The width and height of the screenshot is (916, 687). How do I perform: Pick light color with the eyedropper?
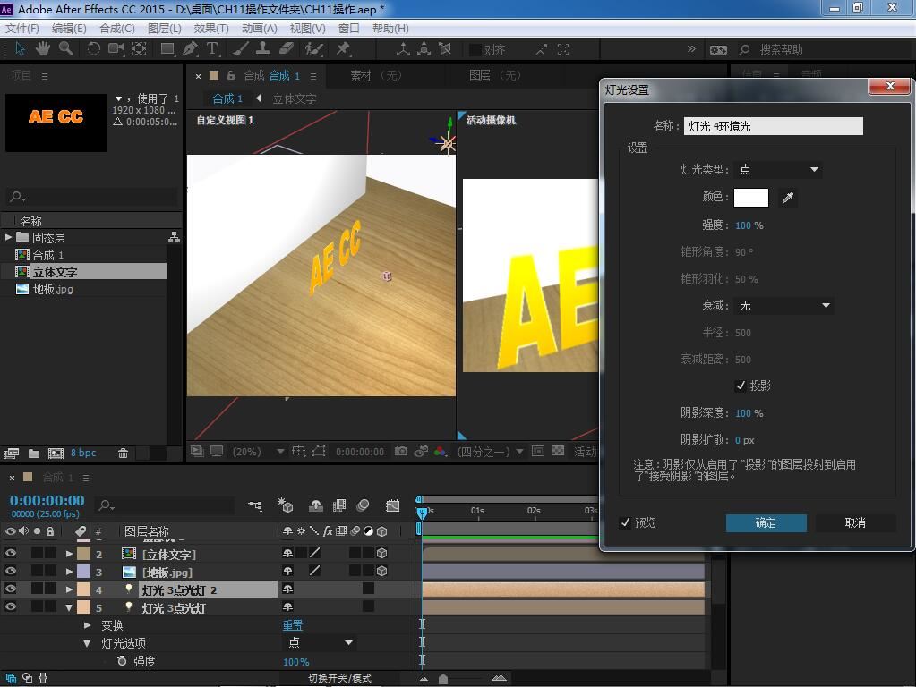787,198
